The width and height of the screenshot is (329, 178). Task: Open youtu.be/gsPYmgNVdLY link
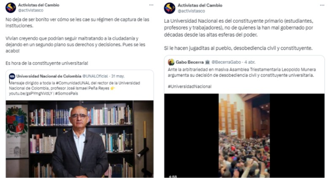point(30,93)
